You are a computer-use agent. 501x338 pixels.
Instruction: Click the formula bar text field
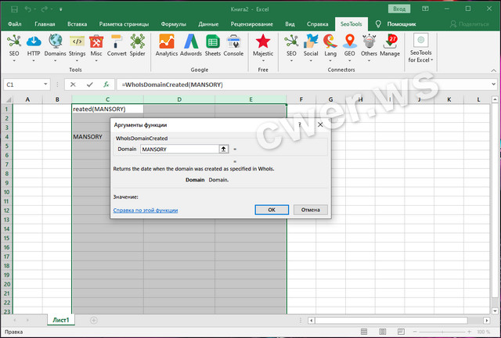304,84
